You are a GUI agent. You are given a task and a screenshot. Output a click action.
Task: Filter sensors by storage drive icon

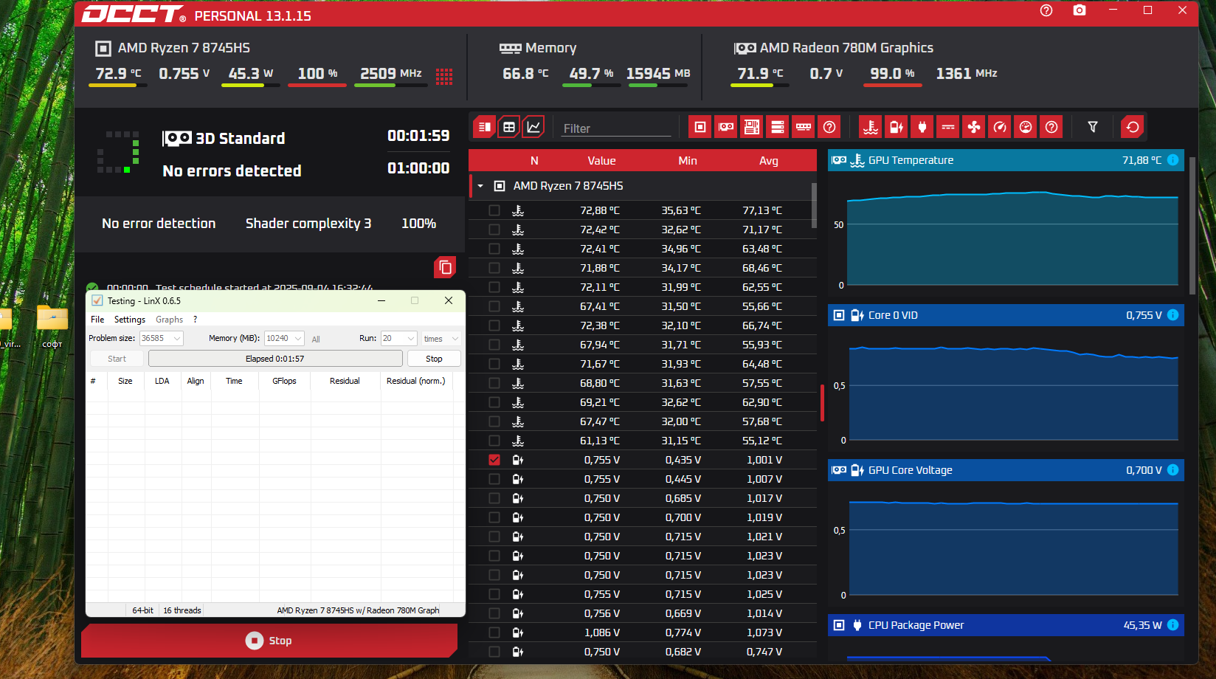[778, 127]
